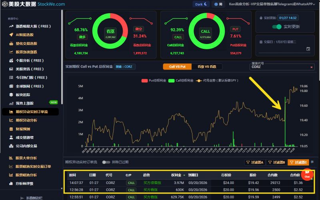This screenshot has width=320, height=200.
Task: Apply 过滤器A filter button
Action: tap(254, 162)
